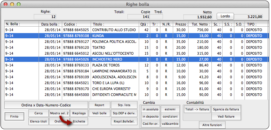Click Totali -> fattura button
This screenshot has width=271, height=130.
point(197,109)
